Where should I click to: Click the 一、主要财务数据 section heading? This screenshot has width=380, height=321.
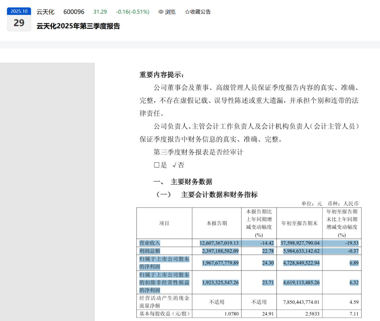[183, 182]
